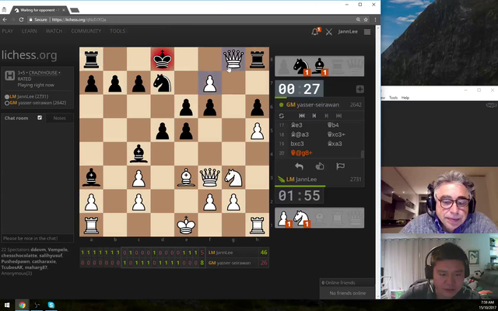Select the white pawn on f7
The image size is (498, 311).
pyautogui.click(x=209, y=82)
